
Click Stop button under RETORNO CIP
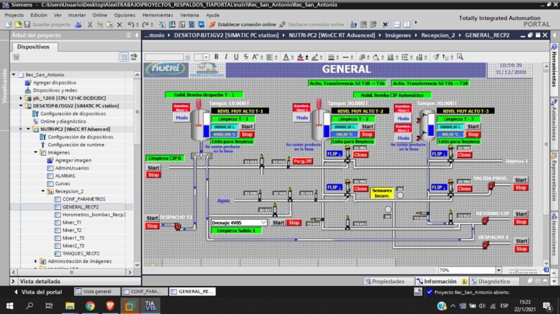click(521, 222)
